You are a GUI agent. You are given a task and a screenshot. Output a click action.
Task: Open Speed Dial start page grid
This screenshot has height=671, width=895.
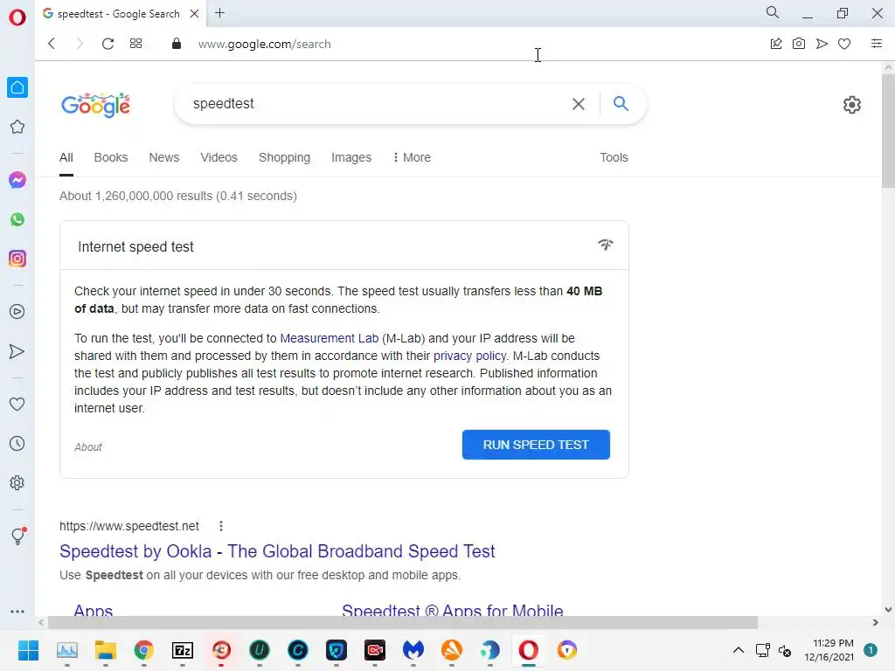point(135,44)
